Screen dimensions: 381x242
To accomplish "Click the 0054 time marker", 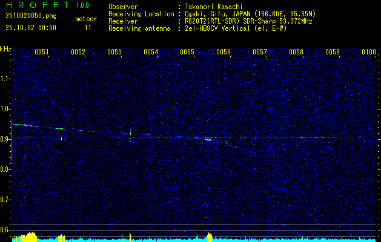I will click(151, 52).
